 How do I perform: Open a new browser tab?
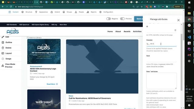(x=153, y=2)
